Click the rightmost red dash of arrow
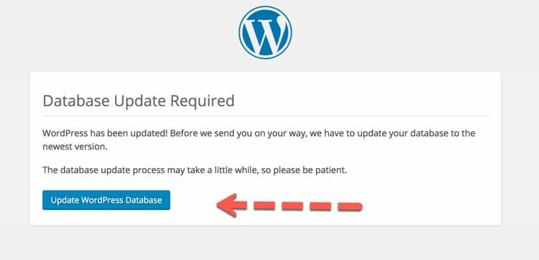Image resolution: width=539 pixels, height=260 pixels. coord(349,207)
